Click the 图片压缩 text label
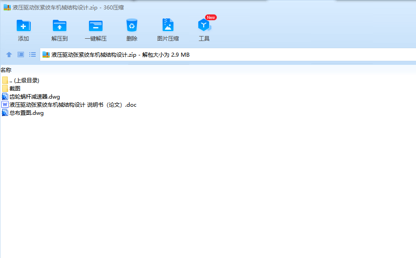This screenshot has width=416, height=258. [x=168, y=39]
